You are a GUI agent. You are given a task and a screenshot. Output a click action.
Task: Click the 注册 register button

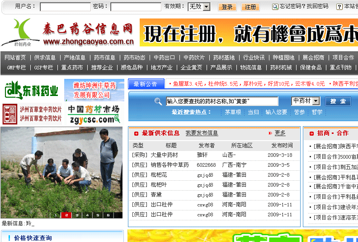click(250, 7)
